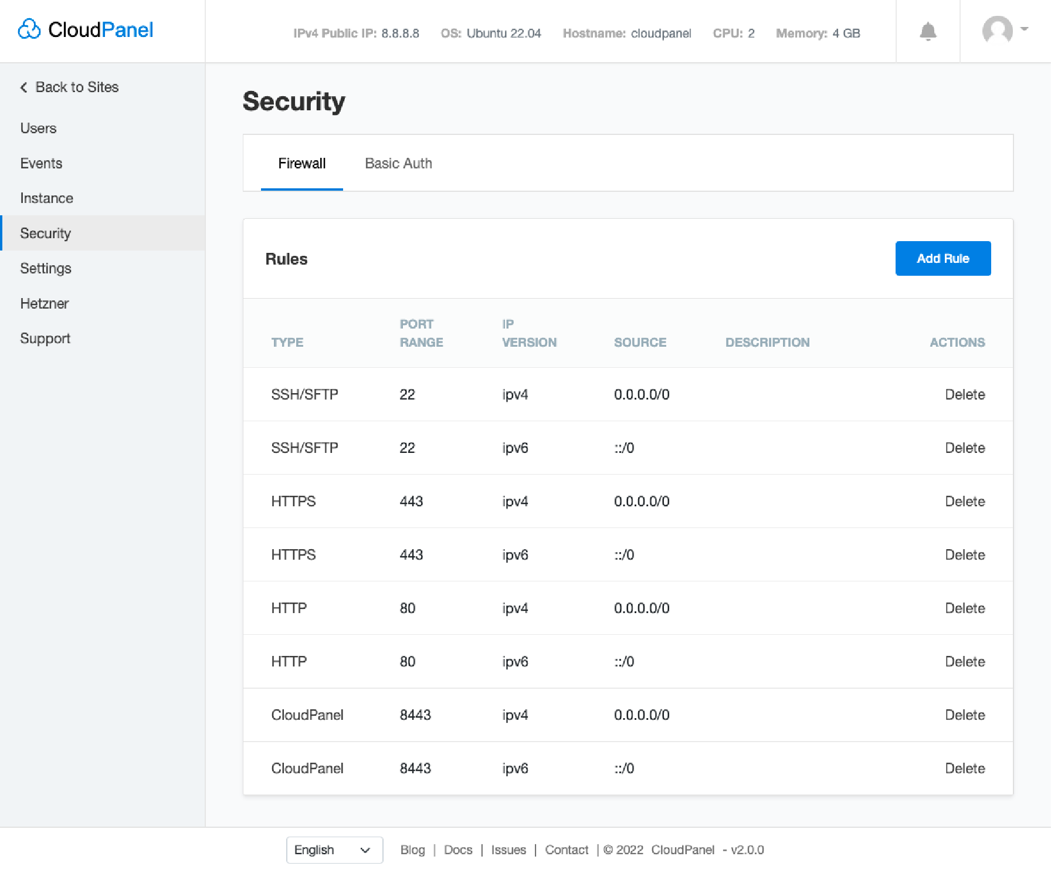Go back to Sites

[x=69, y=87]
